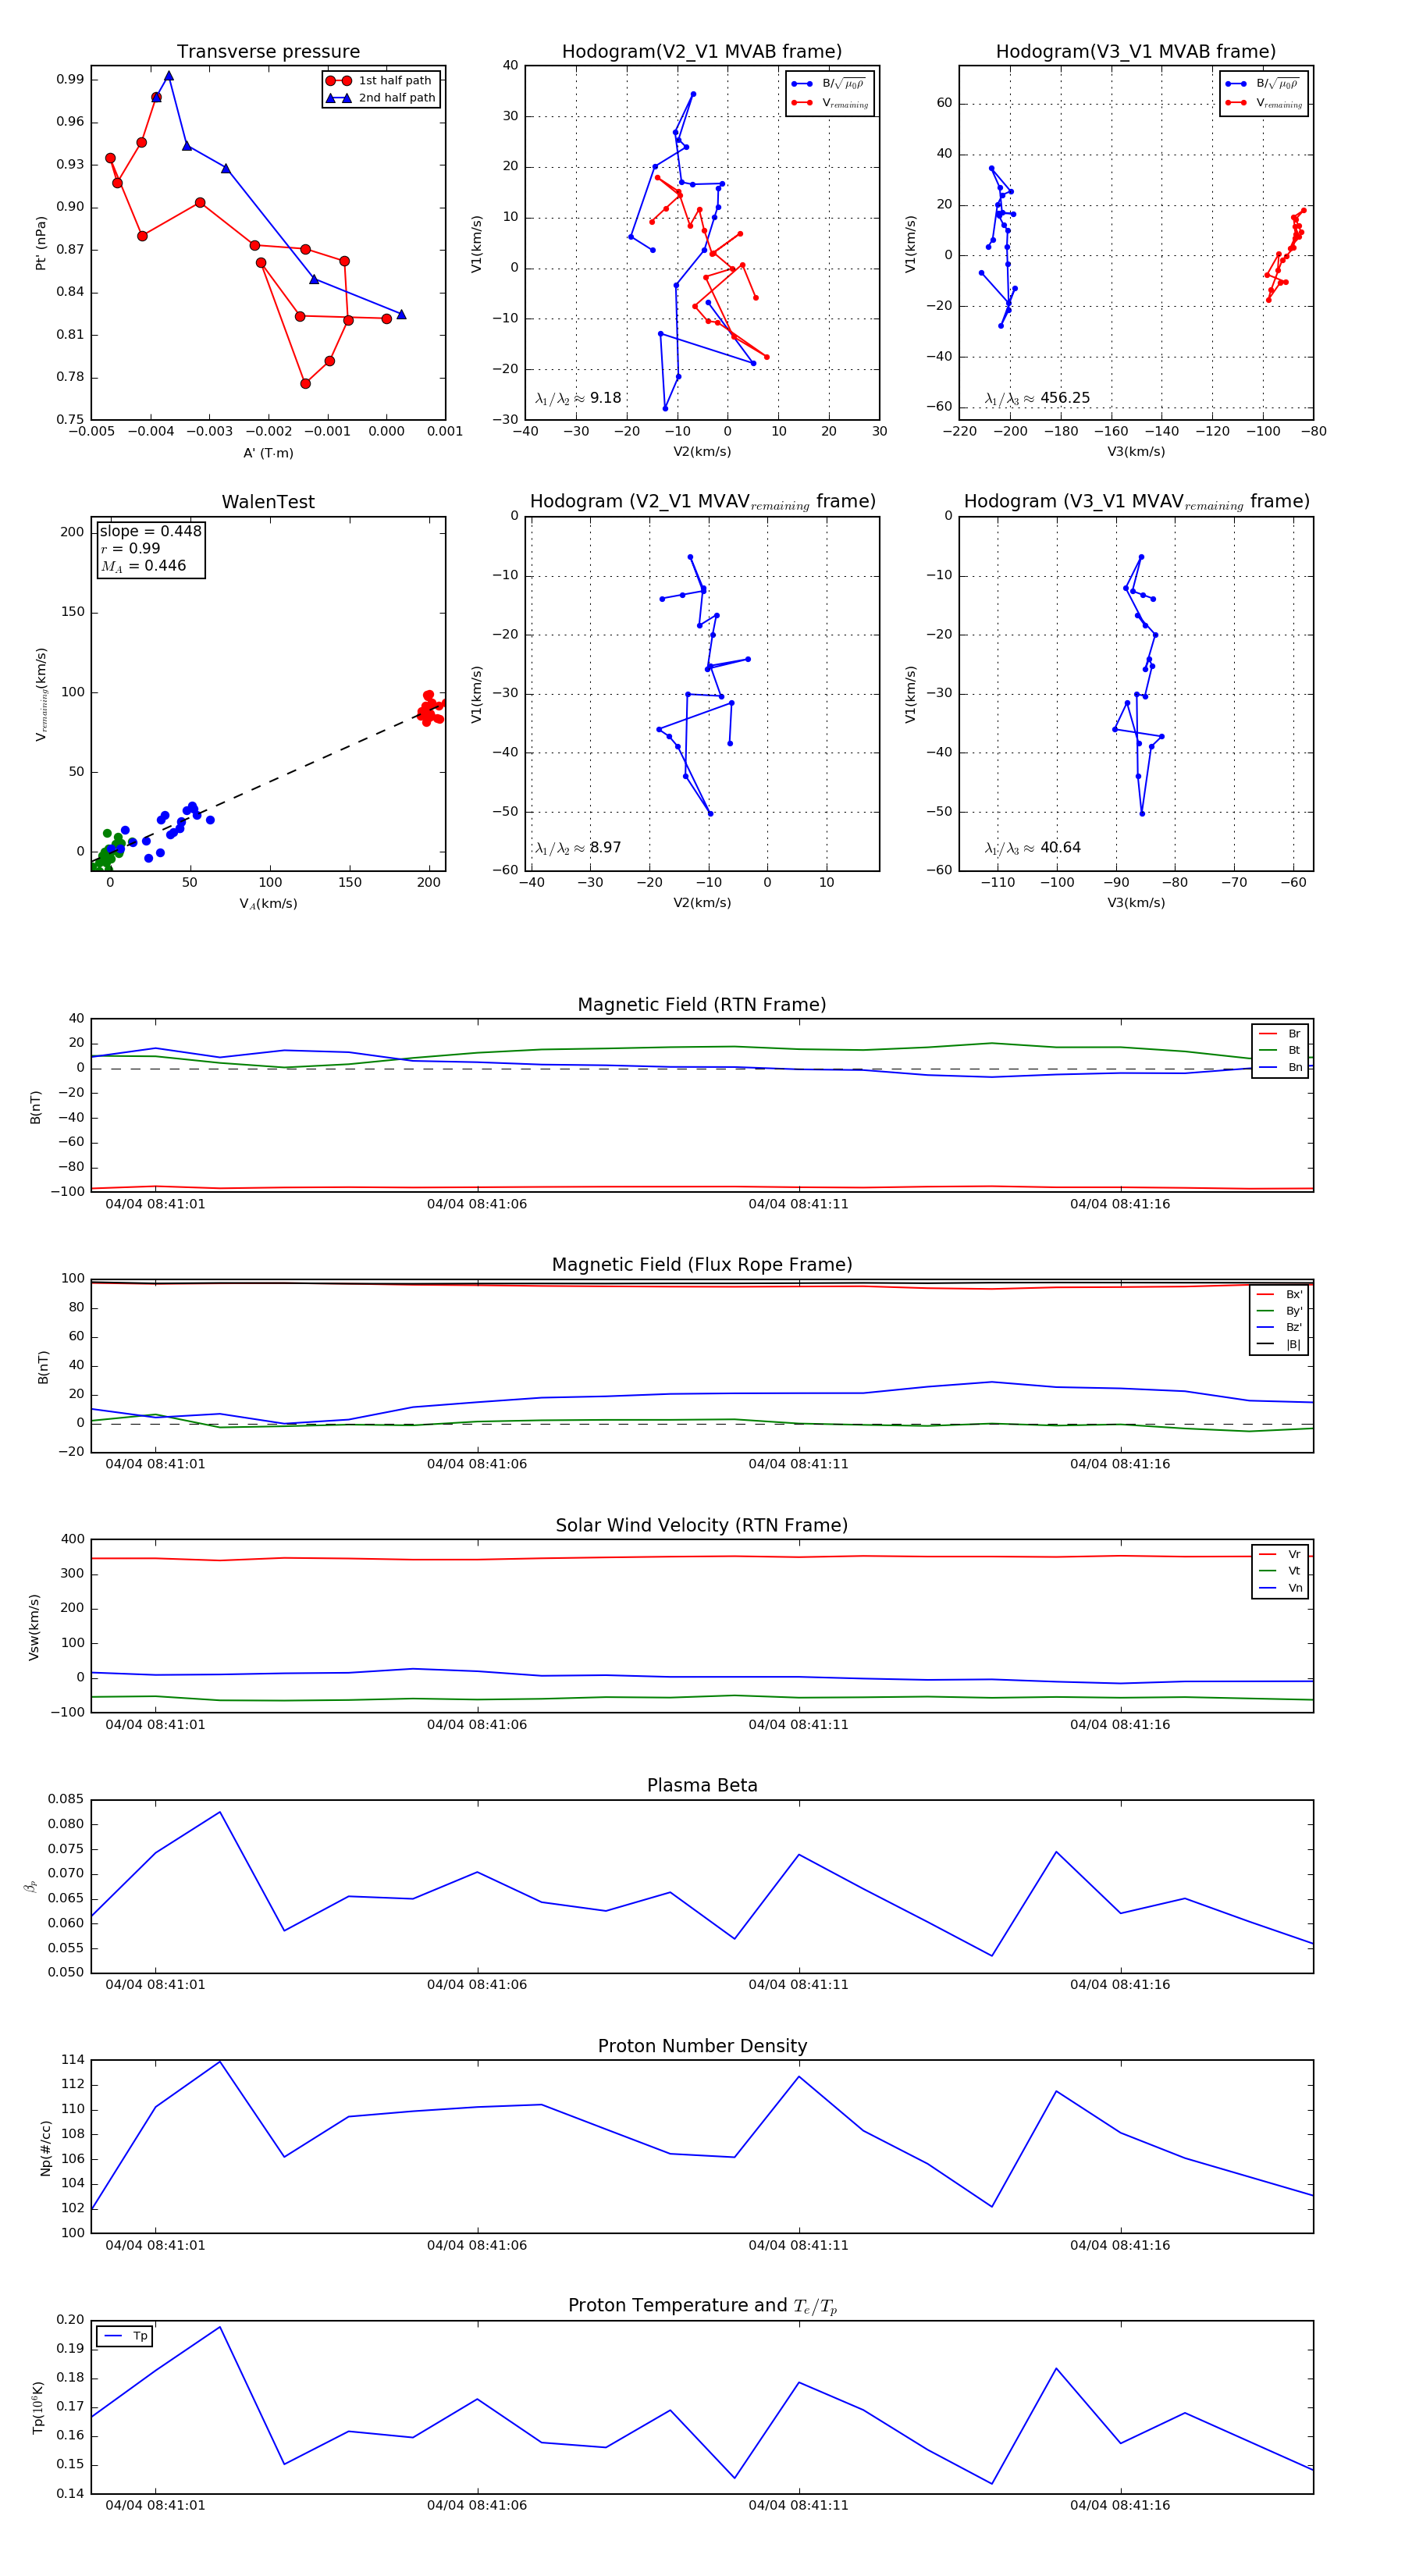Click the 'Hodogram(V3_V1 MVAB frame)' title
Image resolution: width=1405 pixels, height=2576 pixels.
(x=1136, y=52)
